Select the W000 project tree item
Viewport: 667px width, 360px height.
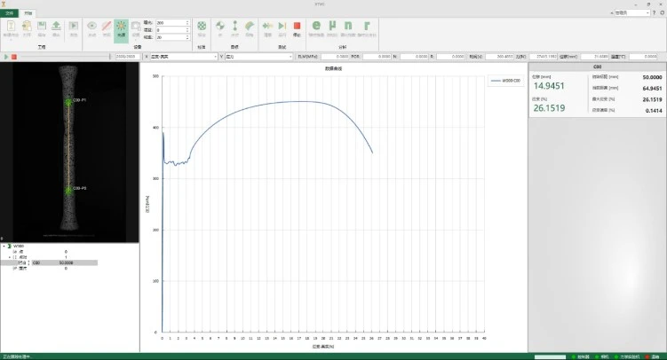tap(19, 246)
